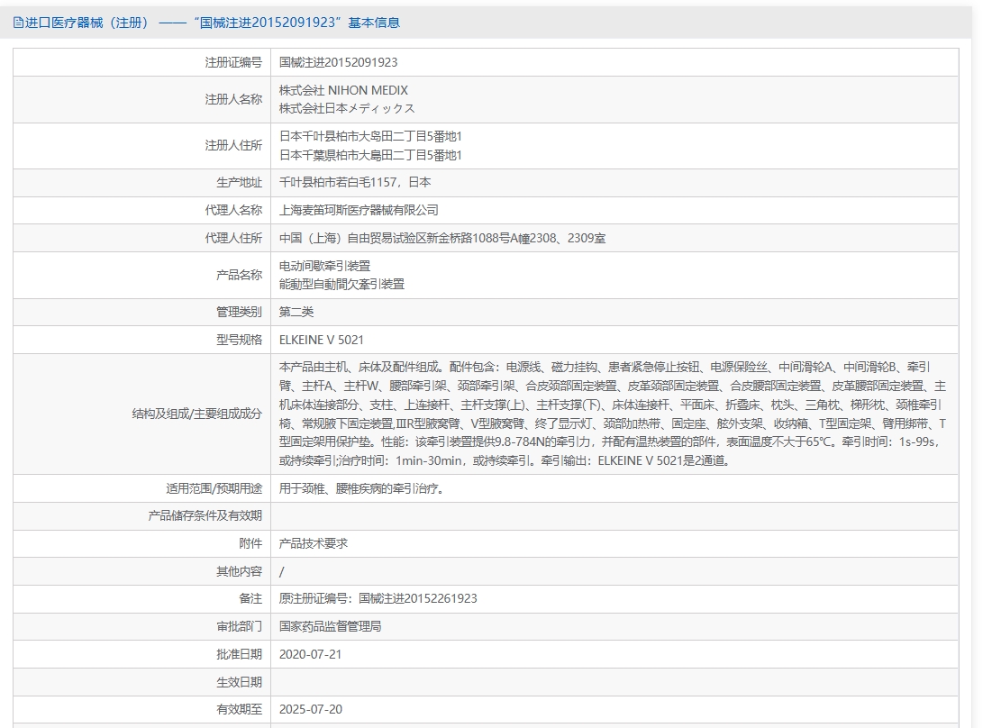
Task: Click the '型号规格' label
Action: 239,340
